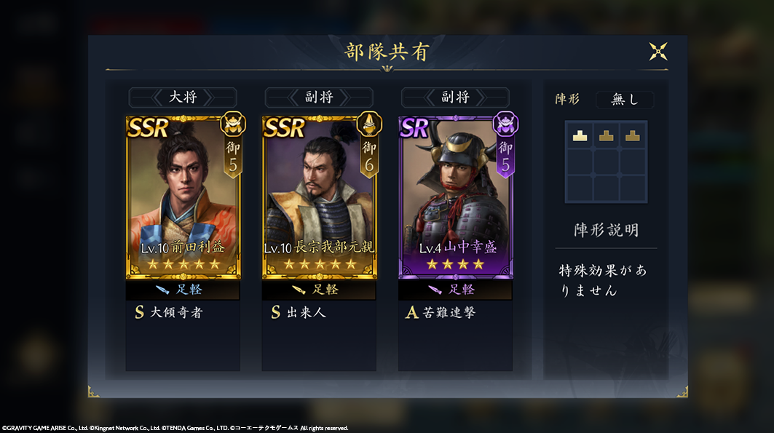Open the 陣形 selector showing 無し

coord(625,100)
